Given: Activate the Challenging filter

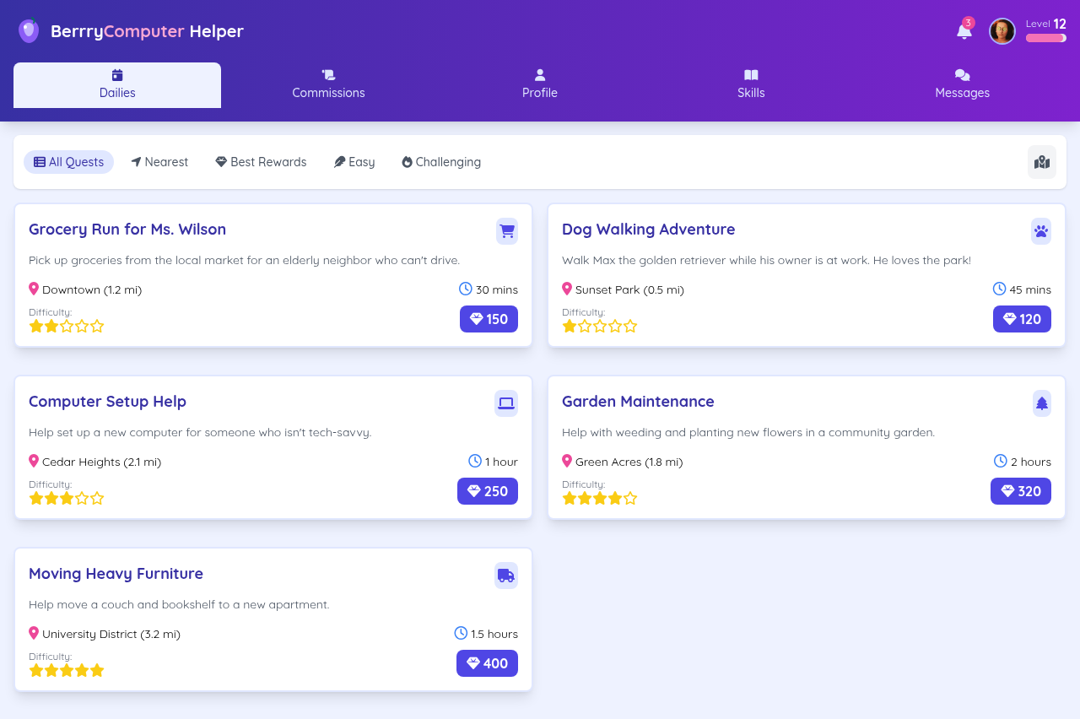Looking at the screenshot, I should (440, 162).
